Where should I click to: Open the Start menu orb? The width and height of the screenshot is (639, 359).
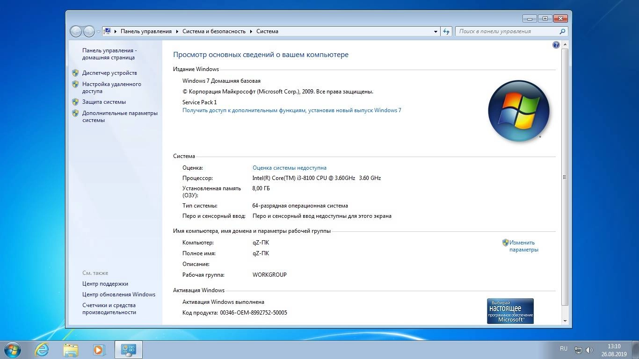coord(12,350)
